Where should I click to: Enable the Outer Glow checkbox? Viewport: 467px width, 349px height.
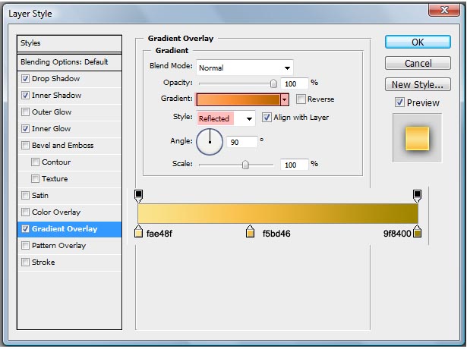pos(25,112)
